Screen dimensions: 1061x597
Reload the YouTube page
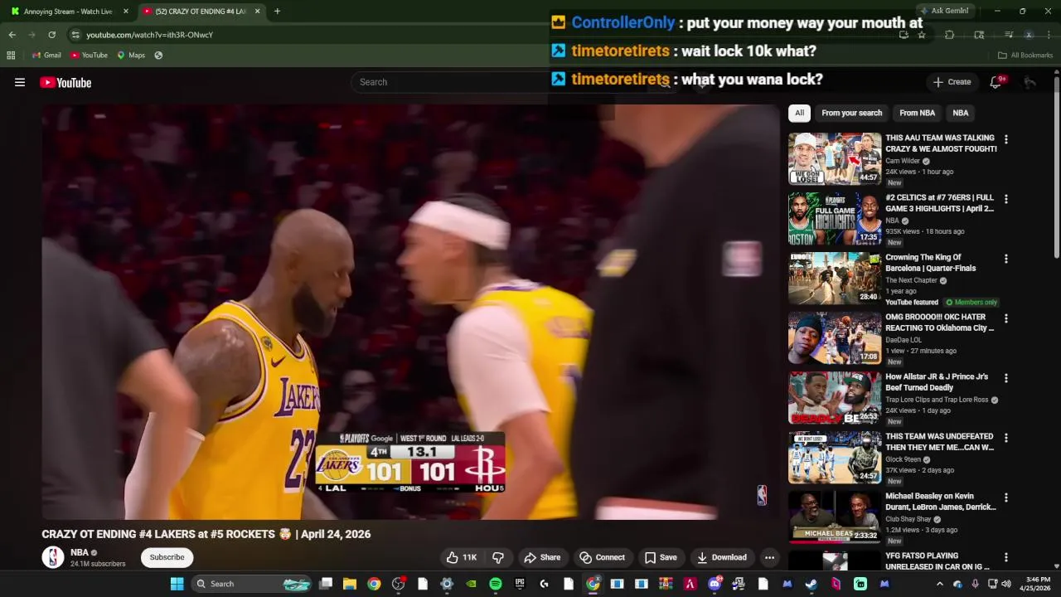pos(51,35)
